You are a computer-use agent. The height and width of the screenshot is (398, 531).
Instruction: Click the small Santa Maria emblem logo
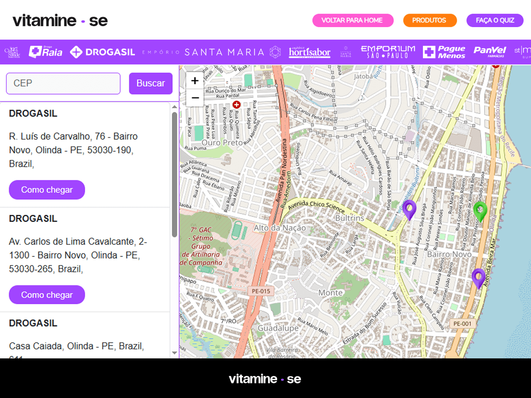tap(346, 52)
